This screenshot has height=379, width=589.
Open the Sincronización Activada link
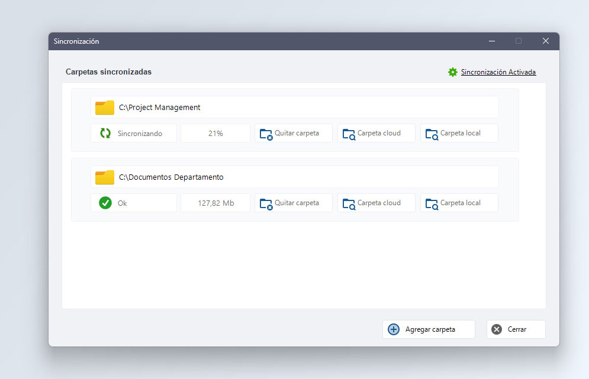[498, 72]
